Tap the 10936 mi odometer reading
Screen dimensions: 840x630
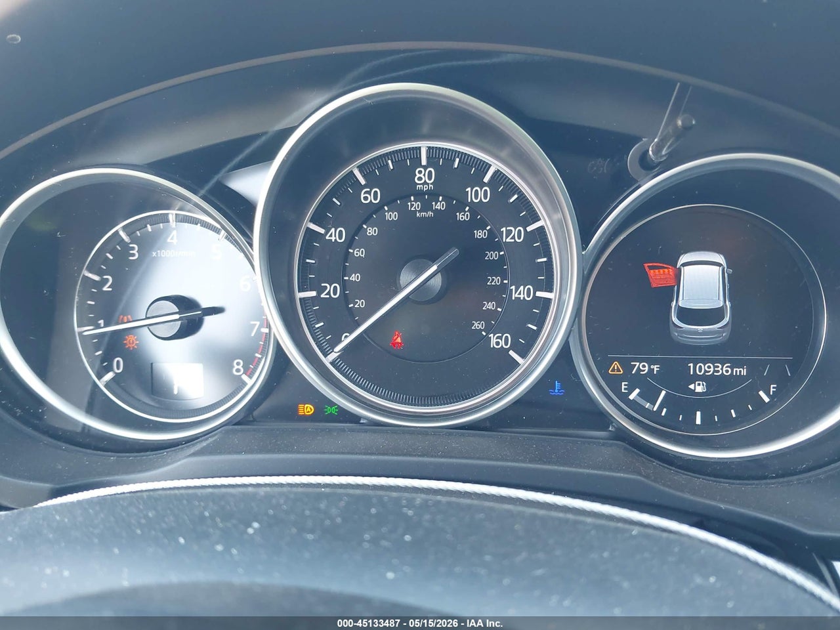[718, 369]
